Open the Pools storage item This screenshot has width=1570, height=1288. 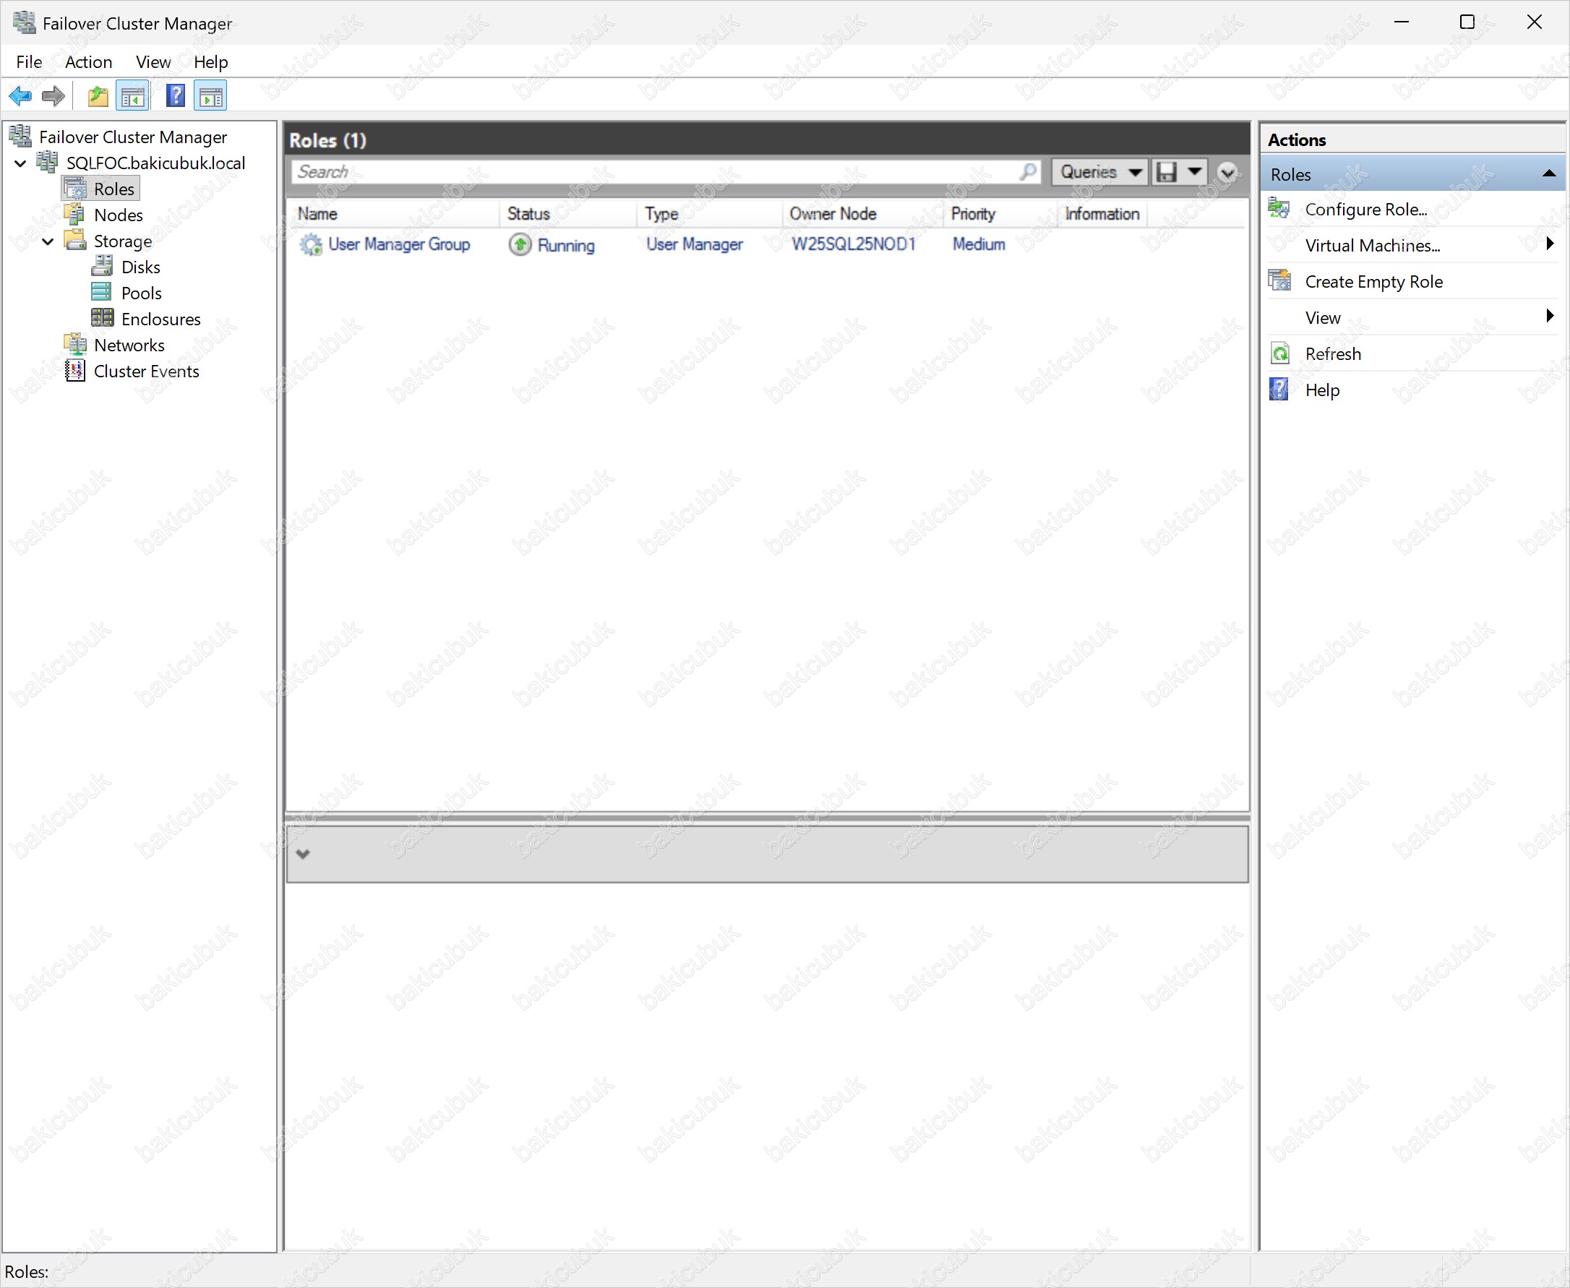(141, 293)
